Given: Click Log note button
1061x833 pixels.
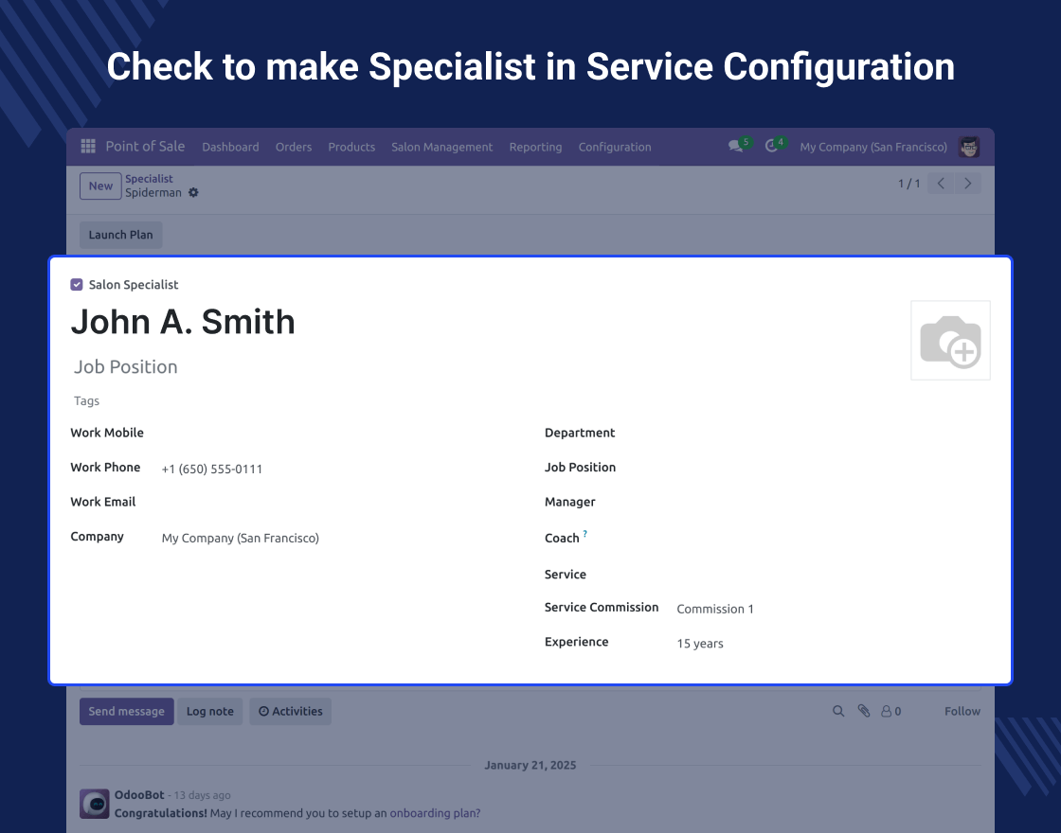Looking at the screenshot, I should pyautogui.click(x=209, y=711).
